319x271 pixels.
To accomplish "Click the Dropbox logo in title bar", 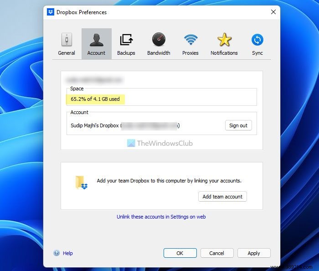I will (51, 12).
